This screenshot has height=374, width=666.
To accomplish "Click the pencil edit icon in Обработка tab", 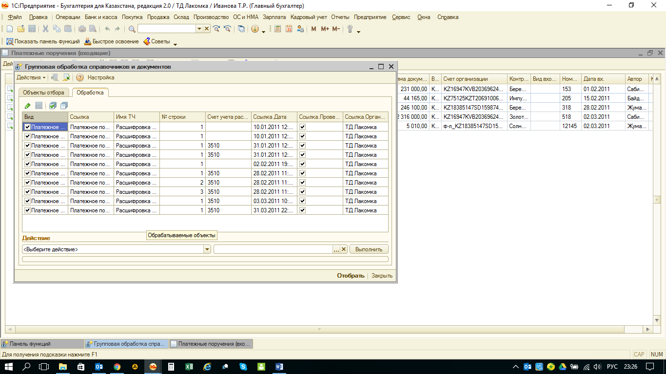I will (x=28, y=106).
